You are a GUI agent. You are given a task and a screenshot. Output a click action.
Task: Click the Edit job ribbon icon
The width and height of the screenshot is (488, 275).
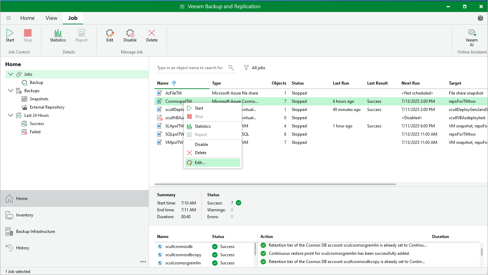(110, 33)
